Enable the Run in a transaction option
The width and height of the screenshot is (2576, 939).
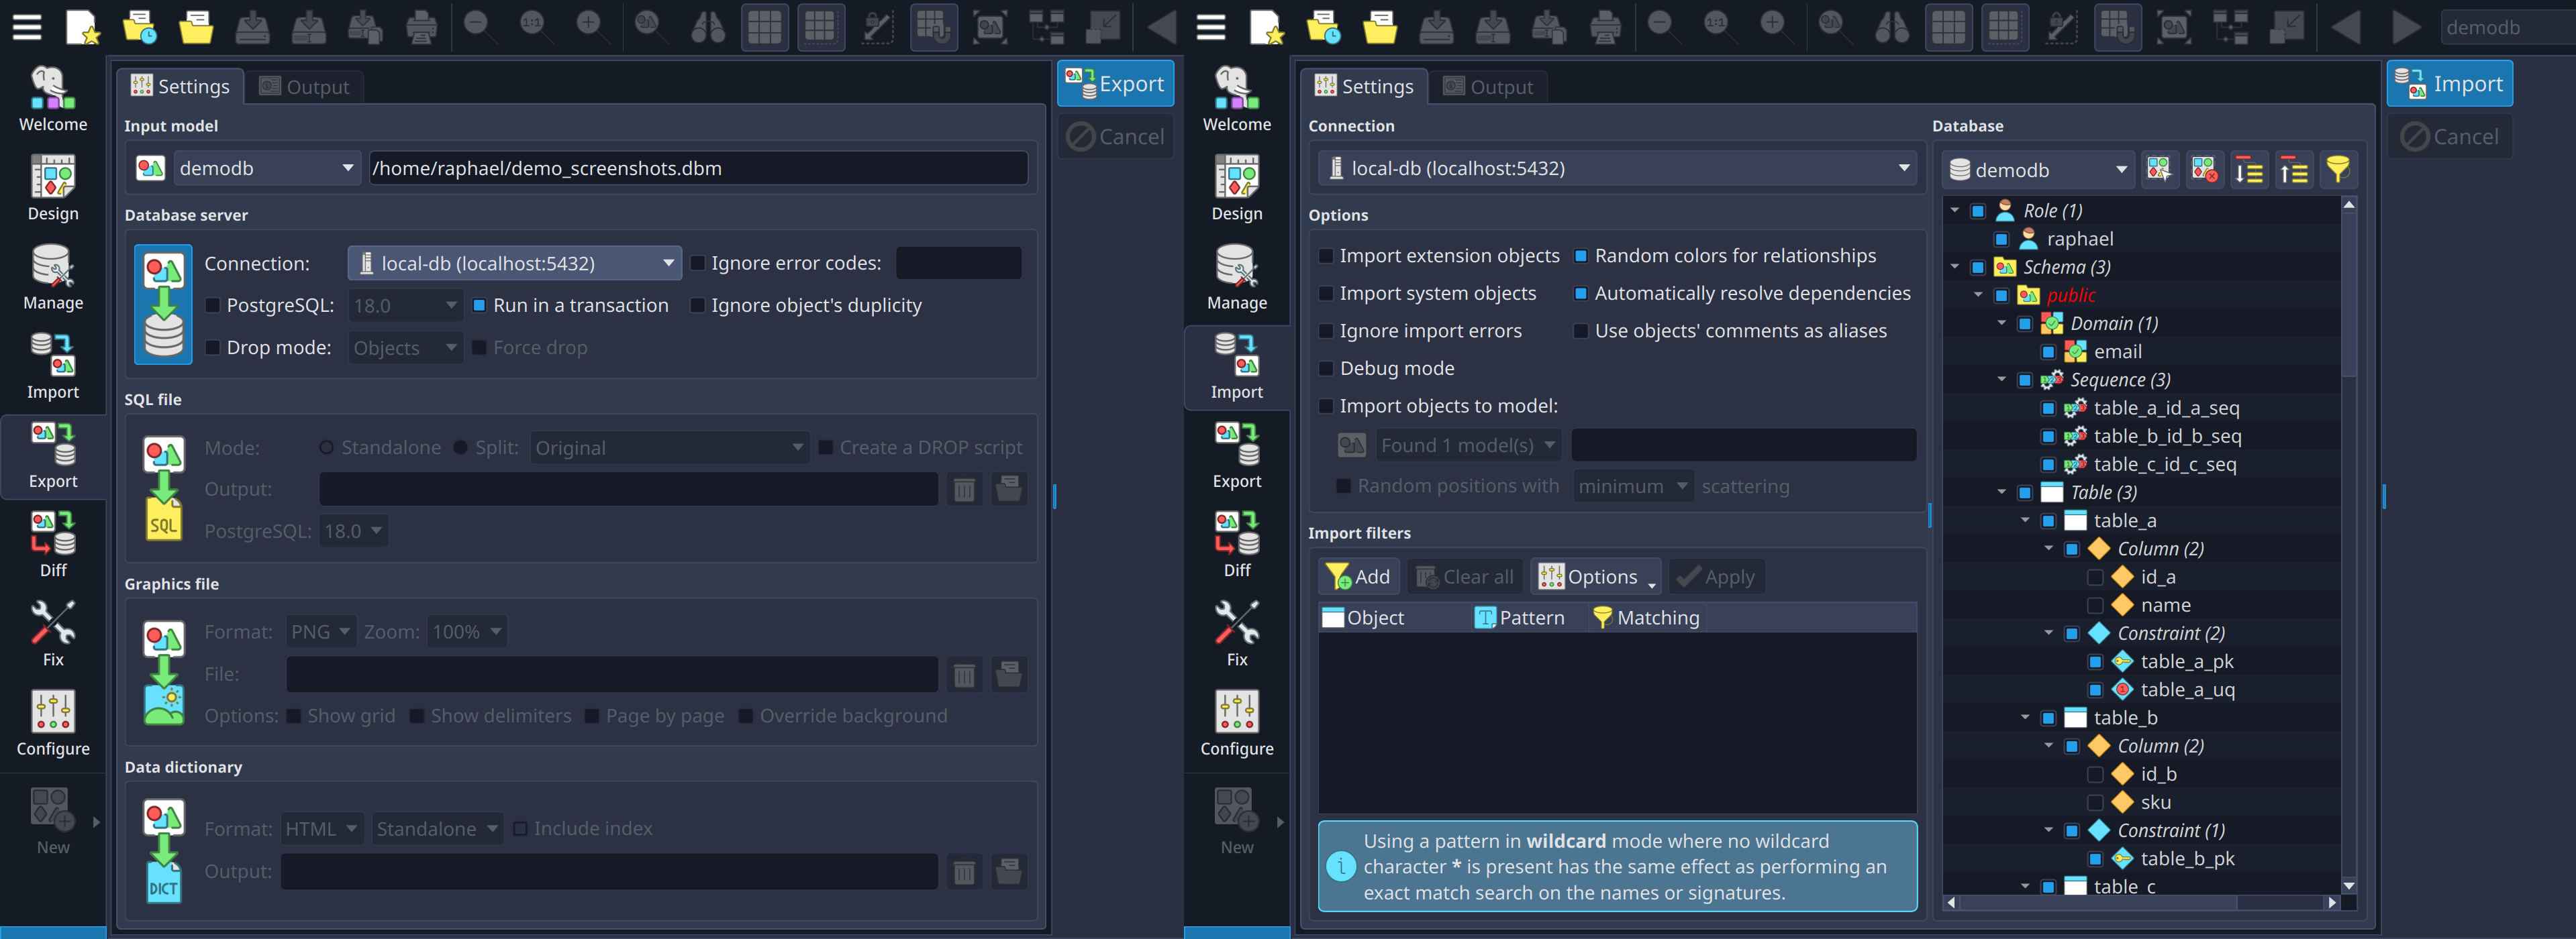point(480,305)
